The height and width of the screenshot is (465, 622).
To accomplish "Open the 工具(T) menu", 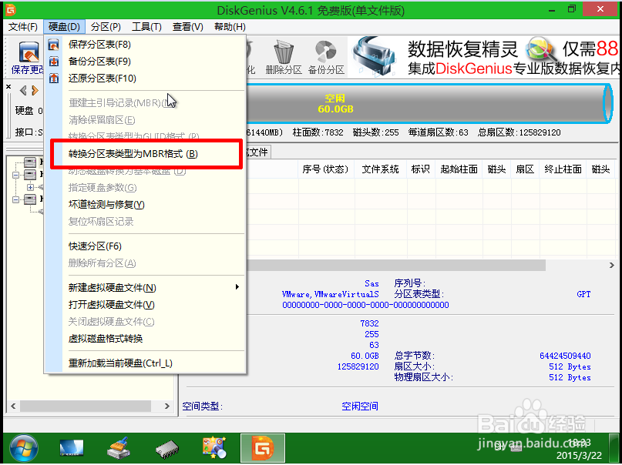I will coord(146,27).
